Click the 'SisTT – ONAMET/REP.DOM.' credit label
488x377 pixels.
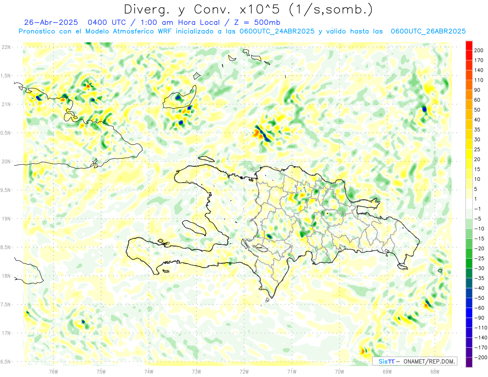coord(414,361)
